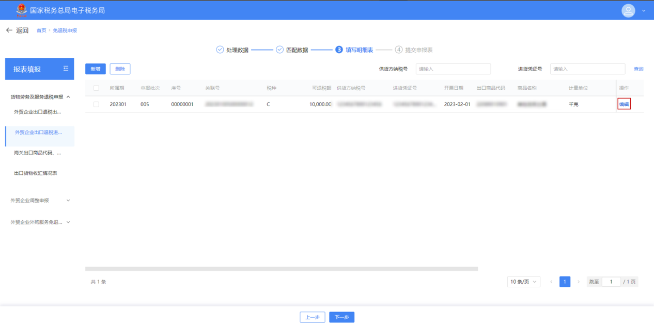Open 出口货物收汇情况表 in sidebar
Image resolution: width=654 pixels, height=327 pixels.
[x=36, y=173]
